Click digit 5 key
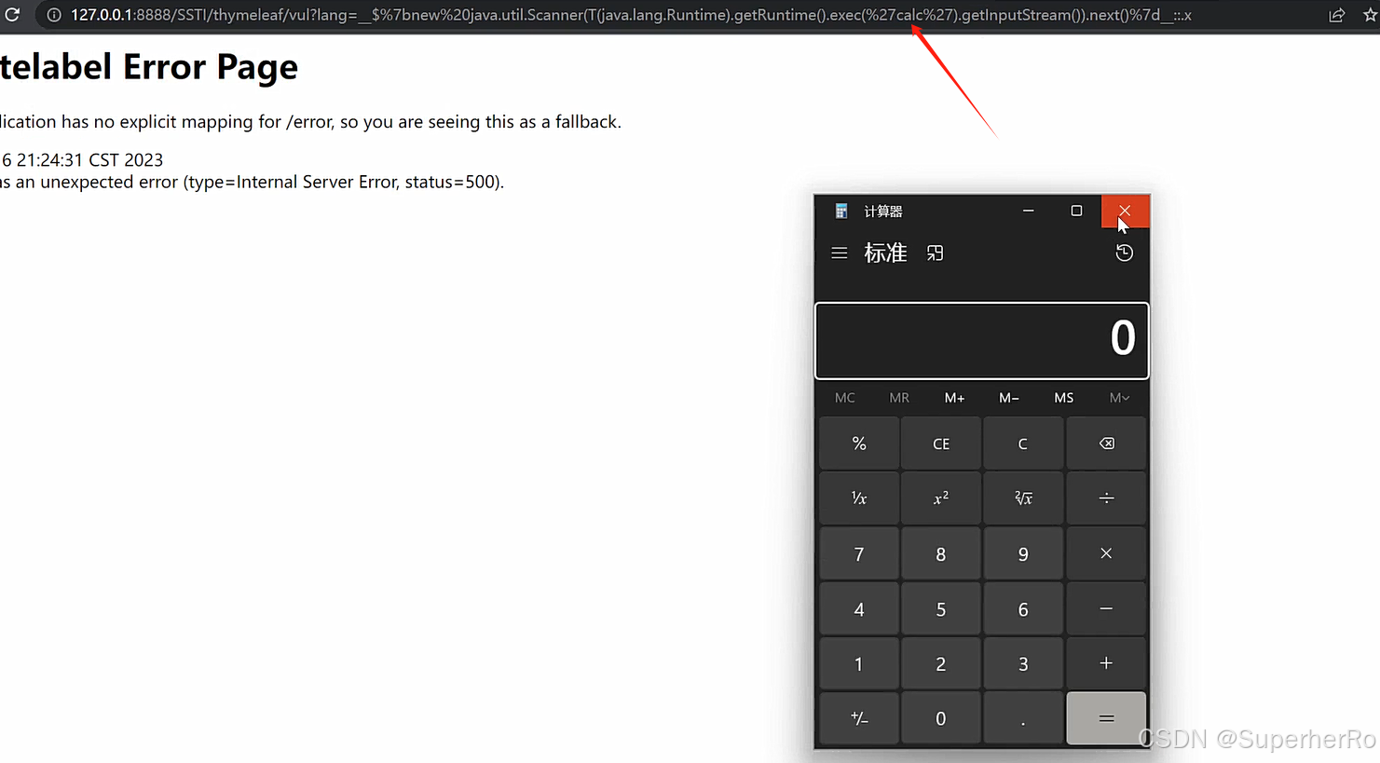 [941, 608]
